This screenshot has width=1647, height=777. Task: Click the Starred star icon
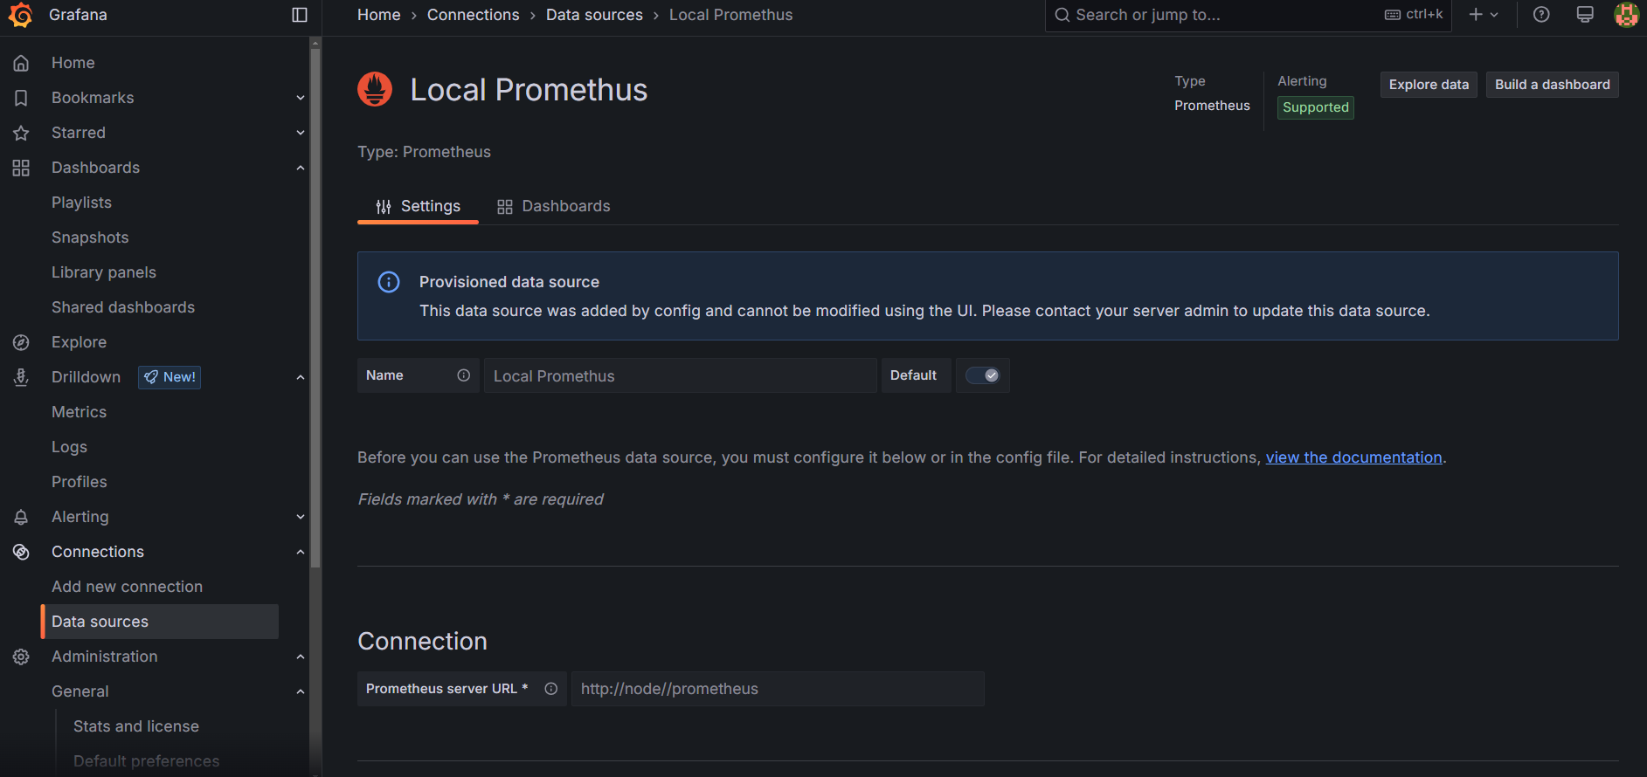click(21, 133)
